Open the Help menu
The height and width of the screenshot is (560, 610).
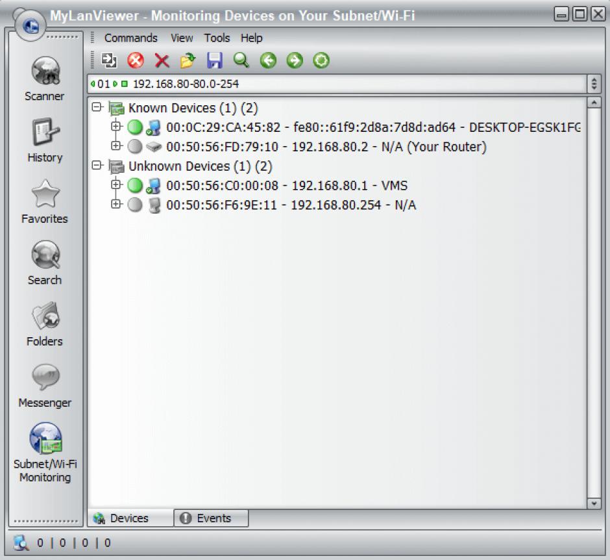(x=252, y=38)
